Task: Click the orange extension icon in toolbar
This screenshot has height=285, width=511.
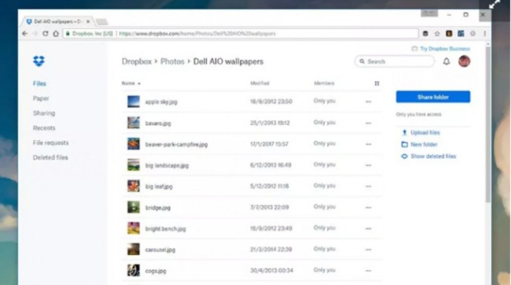Action: pos(449,33)
